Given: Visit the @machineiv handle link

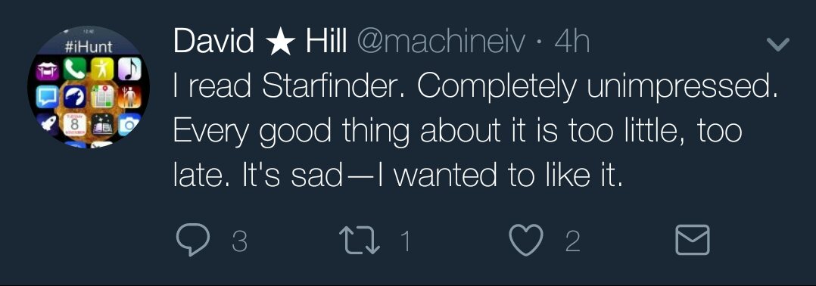Looking at the screenshot, I should pyautogui.click(x=441, y=42).
